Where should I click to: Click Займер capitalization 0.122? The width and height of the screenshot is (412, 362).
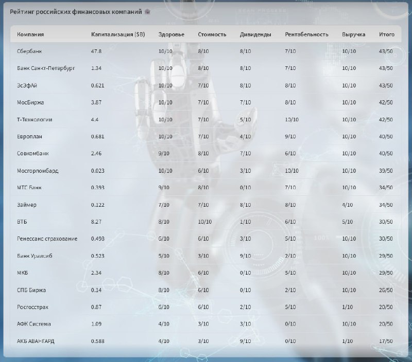(98, 205)
